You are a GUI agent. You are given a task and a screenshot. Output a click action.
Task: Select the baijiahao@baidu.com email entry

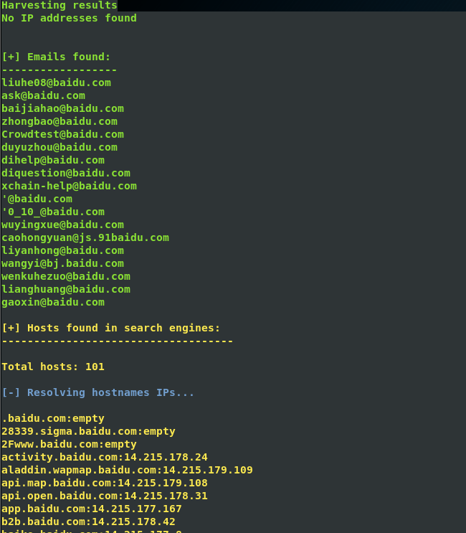point(62,108)
